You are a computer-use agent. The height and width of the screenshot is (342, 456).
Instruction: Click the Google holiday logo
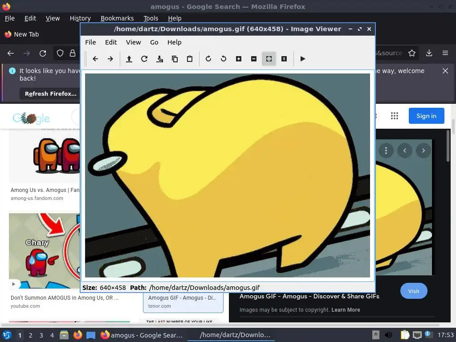[31, 118]
